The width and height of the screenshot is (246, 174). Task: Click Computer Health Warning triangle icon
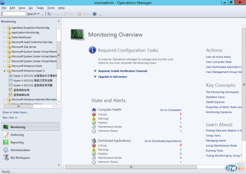[94, 119]
